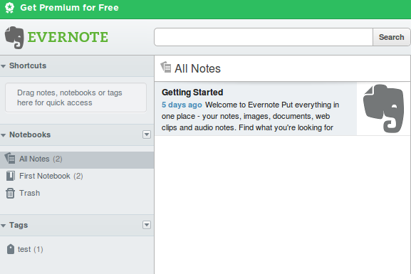411x274 pixels.
Task: Click the All Notes list header title
Action: click(197, 68)
